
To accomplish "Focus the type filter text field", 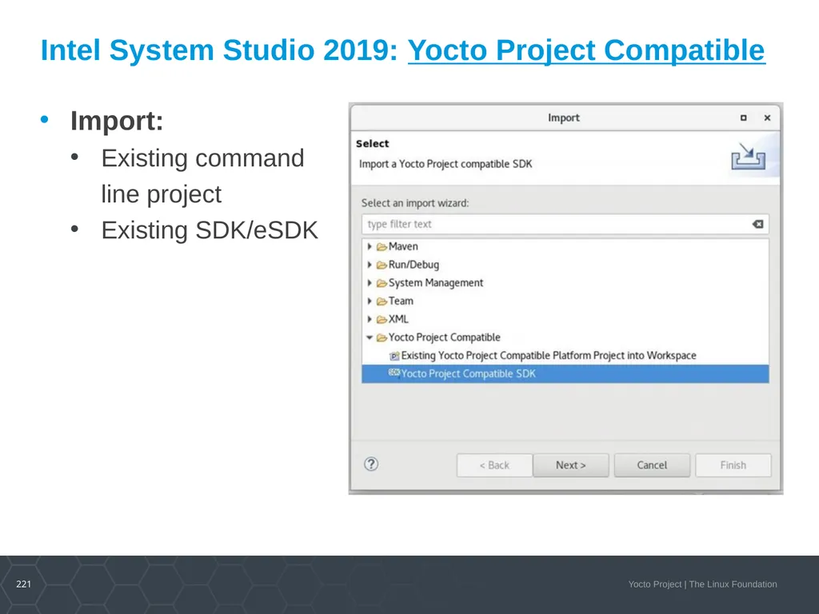I will [x=565, y=224].
